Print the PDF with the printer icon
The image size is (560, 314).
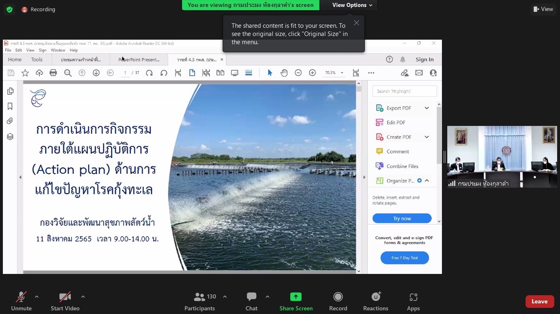[53, 73]
